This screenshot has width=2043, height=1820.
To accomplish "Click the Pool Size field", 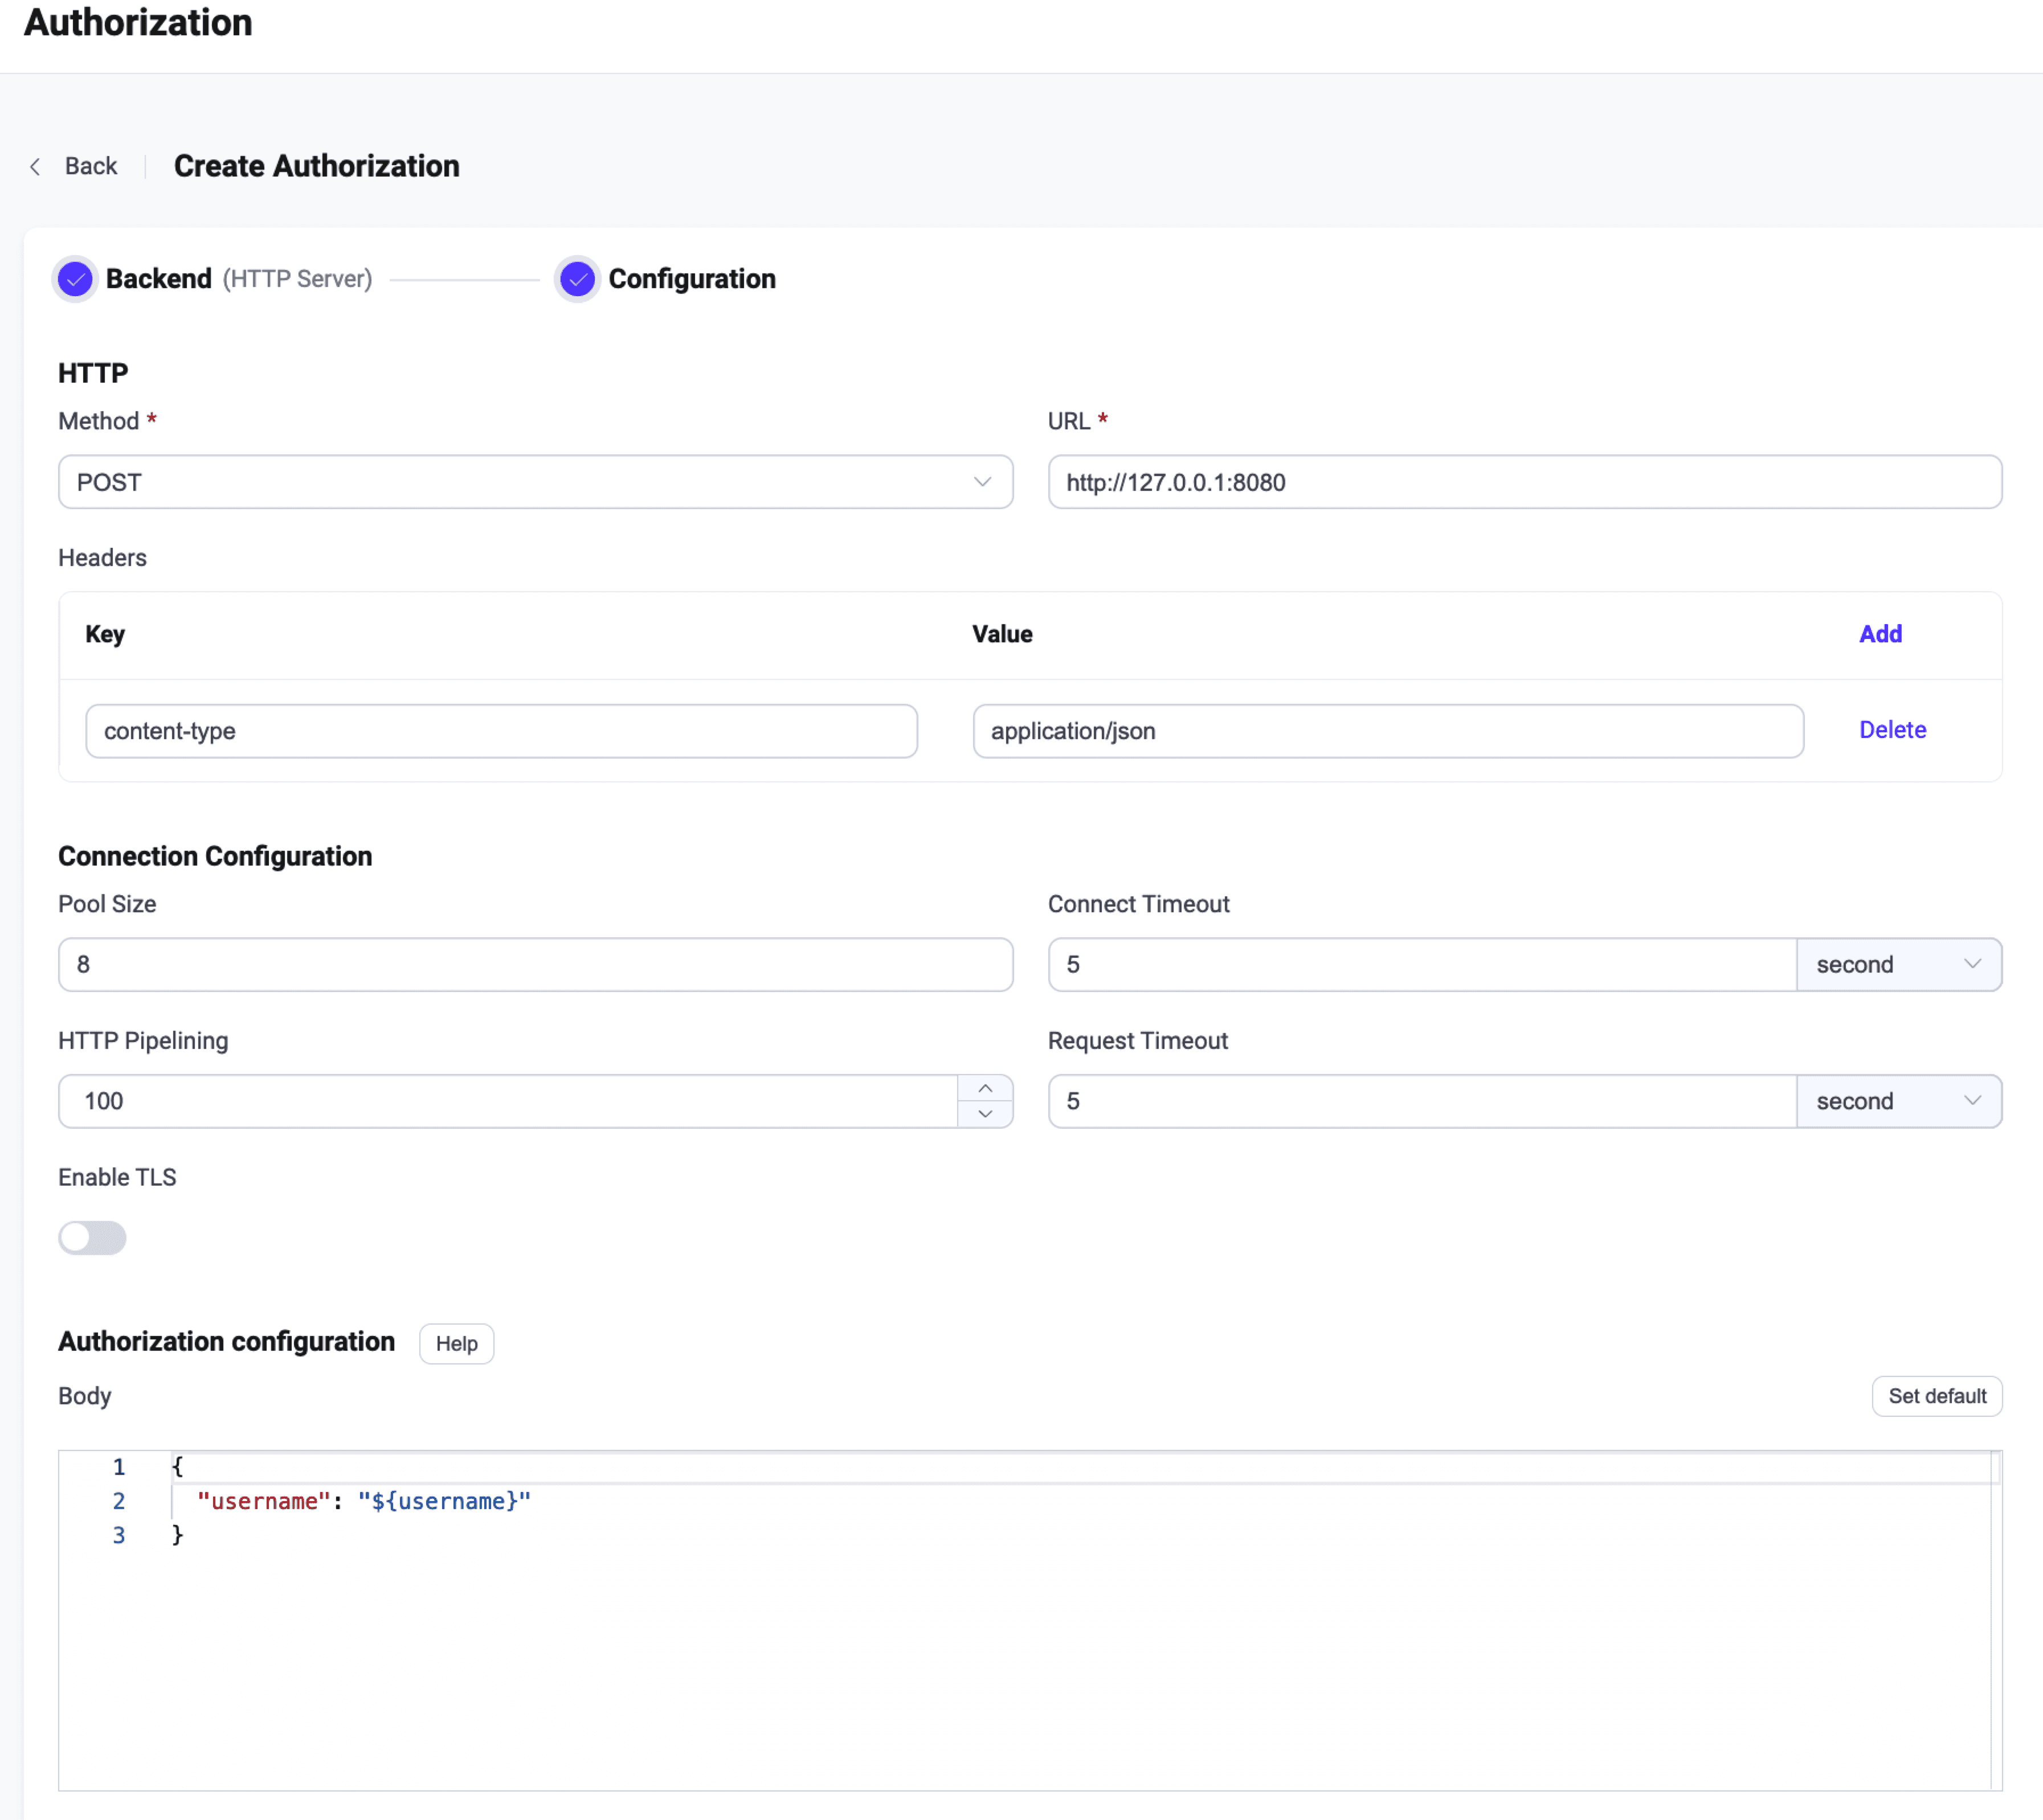I will coord(536,964).
